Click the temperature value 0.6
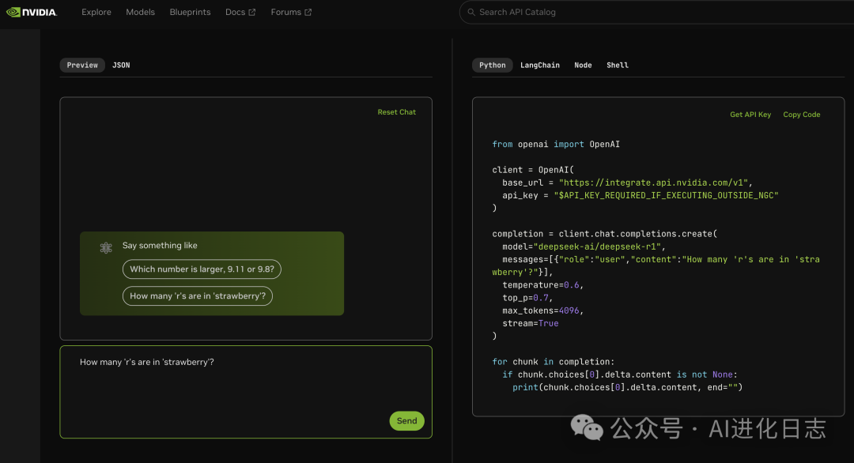This screenshot has width=854, height=463. pyautogui.click(x=572, y=285)
